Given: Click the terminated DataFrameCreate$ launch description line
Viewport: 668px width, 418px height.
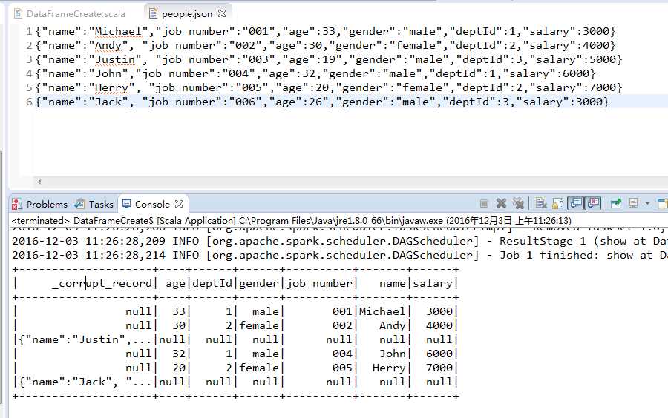Looking at the screenshot, I should pyautogui.click(x=292, y=221).
